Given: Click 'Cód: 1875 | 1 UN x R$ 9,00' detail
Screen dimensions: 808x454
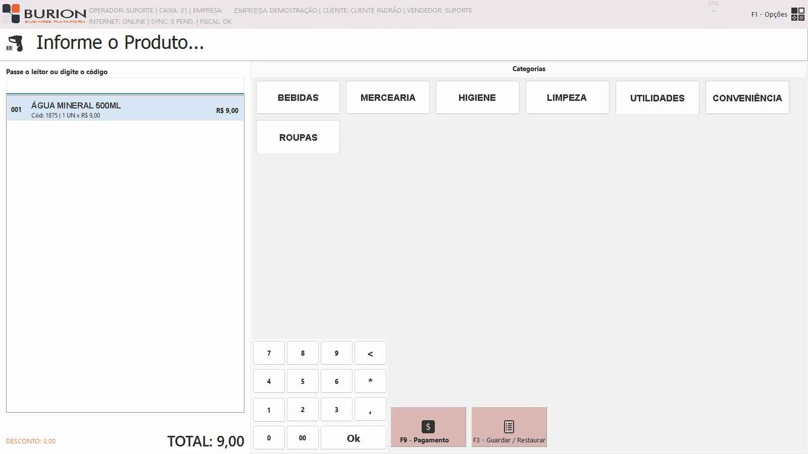Looking at the screenshot, I should 66,116.
